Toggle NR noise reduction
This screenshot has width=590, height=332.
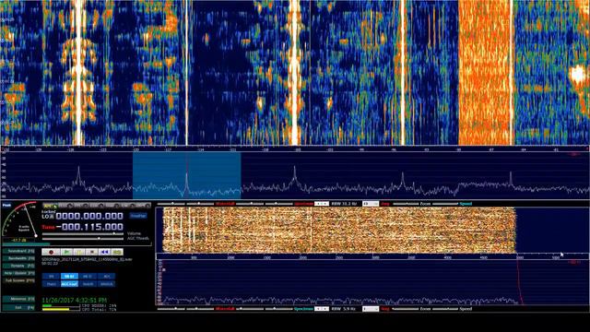coord(52,277)
